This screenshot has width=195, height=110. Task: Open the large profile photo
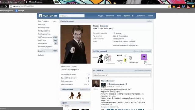(x=76, y=44)
